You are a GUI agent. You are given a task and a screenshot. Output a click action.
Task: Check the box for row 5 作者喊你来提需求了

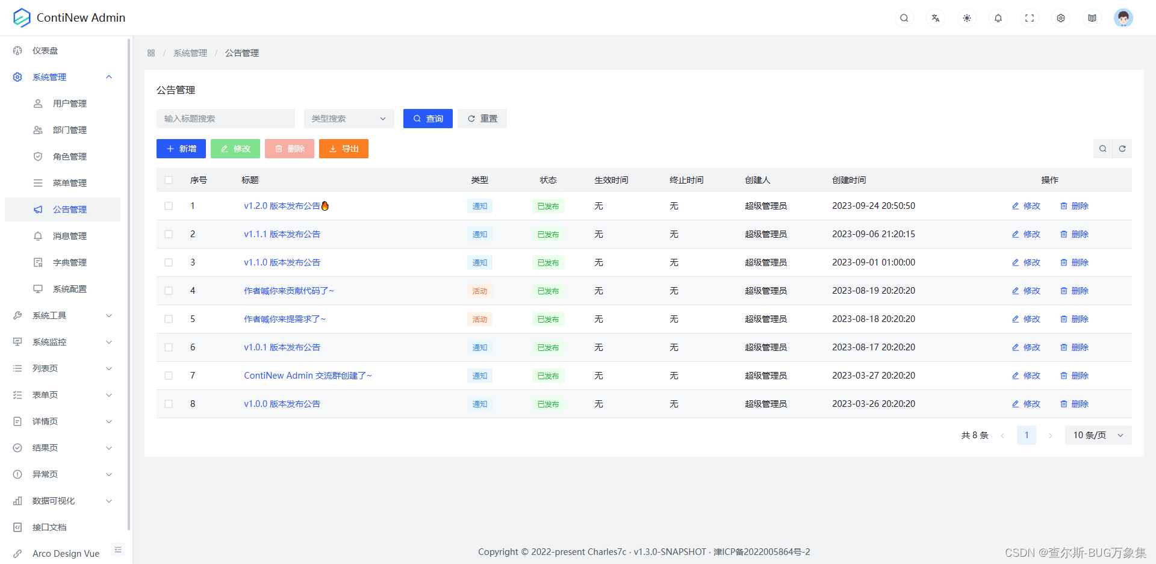[x=169, y=319]
